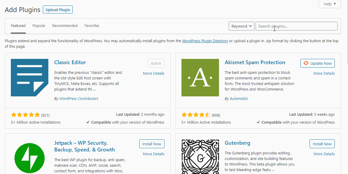Open the WordPress Plugin Directory link

coord(205,41)
